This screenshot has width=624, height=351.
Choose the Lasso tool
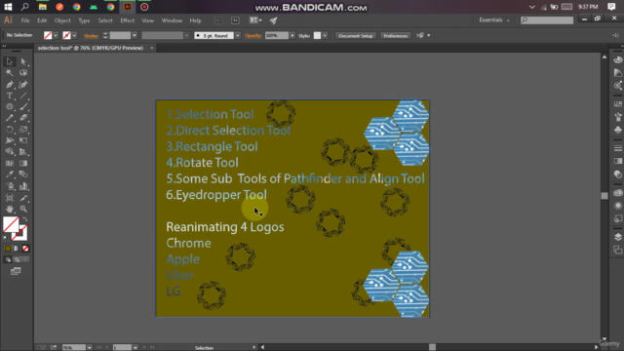(23, 73)
